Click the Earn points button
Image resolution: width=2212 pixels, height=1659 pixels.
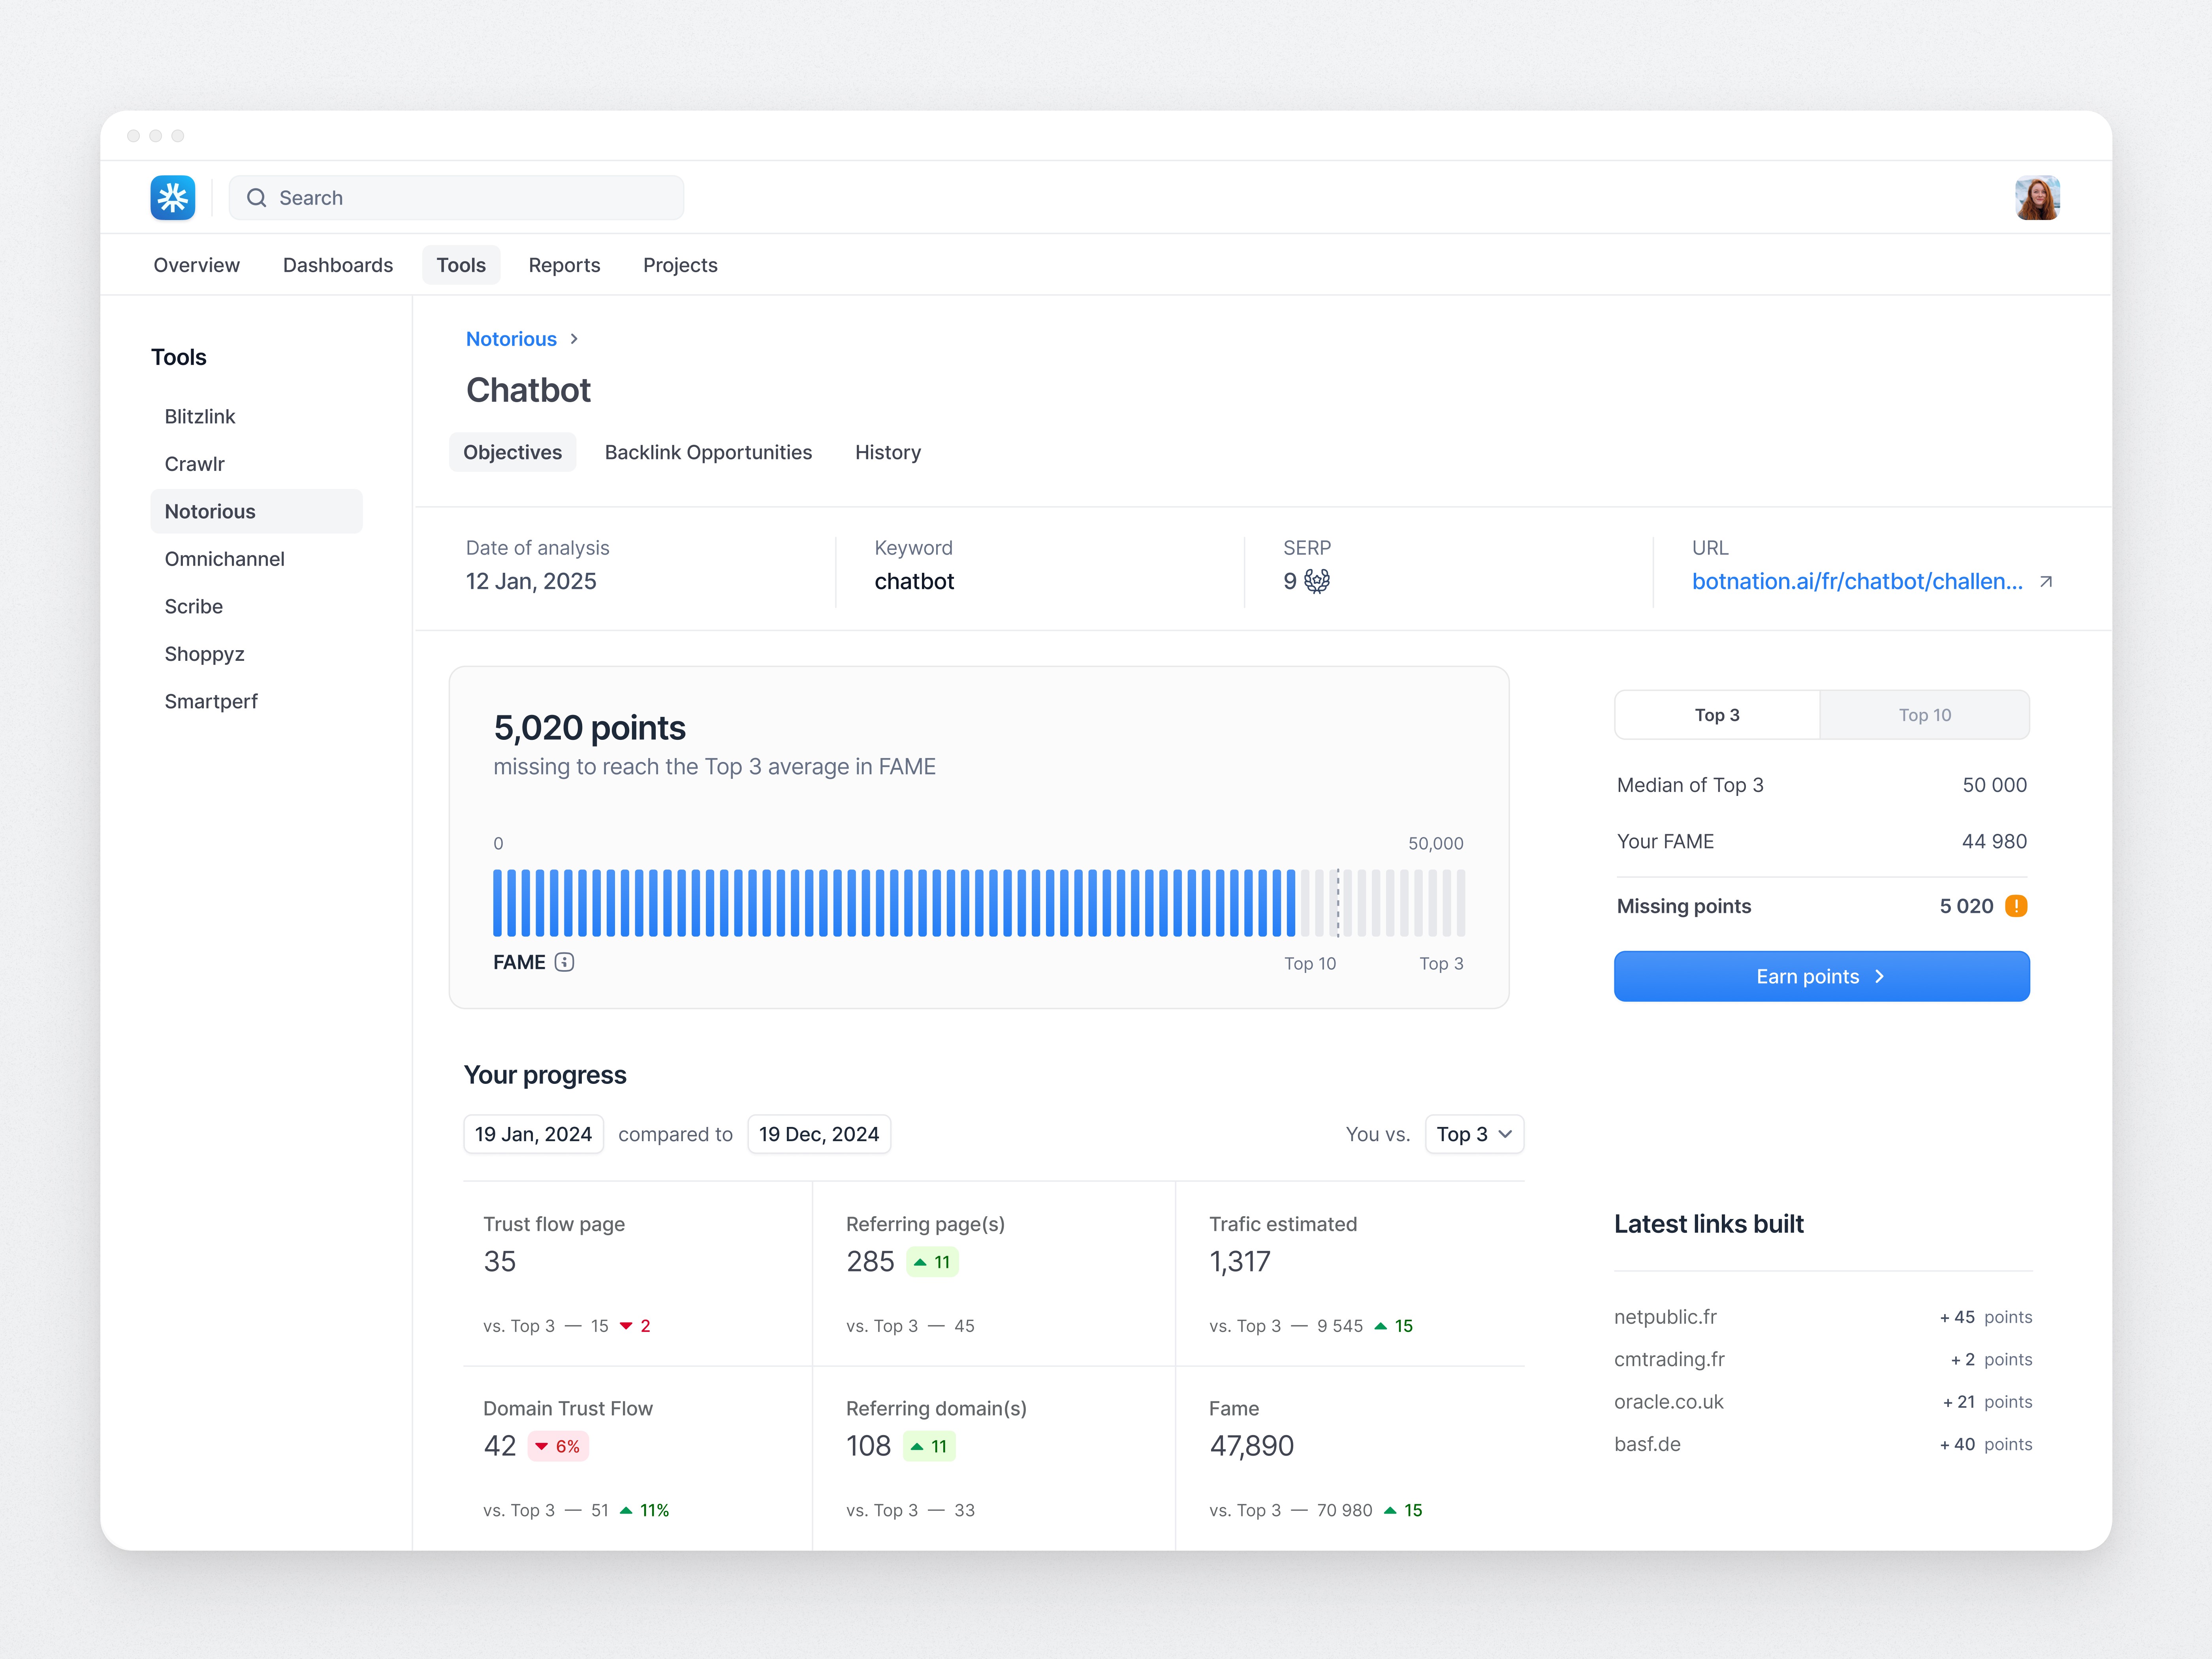coord(1822,976)
